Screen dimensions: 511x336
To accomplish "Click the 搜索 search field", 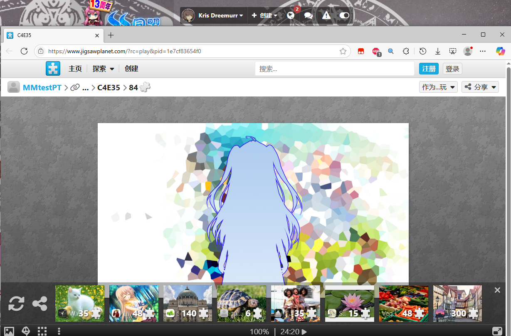I will coord(335,69).
